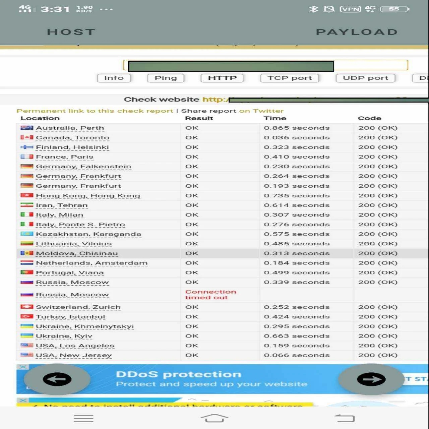Open Australia, Perth location link
The width and height of the screenshot is (429, 429).
click(70, 128)
